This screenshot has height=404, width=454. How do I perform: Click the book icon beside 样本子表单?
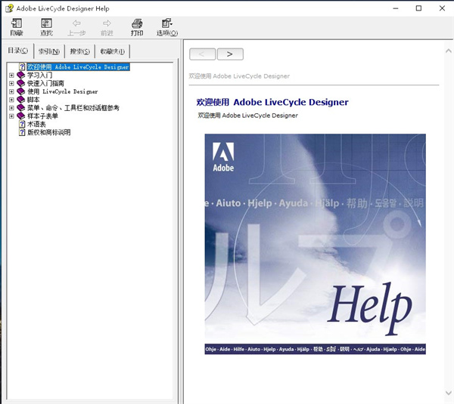(21, 116)
